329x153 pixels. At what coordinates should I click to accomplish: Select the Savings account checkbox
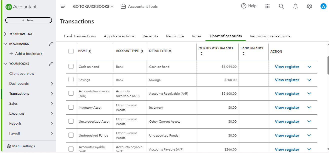pos(71,80)
